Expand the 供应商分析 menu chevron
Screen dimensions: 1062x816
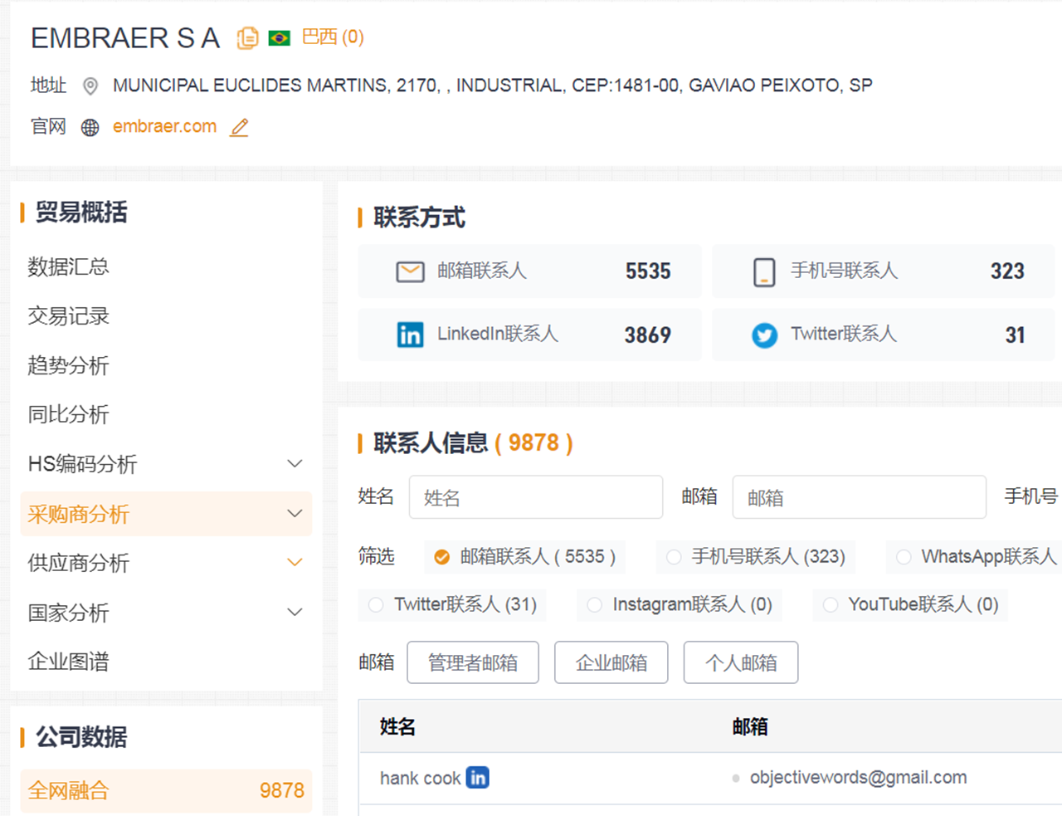(295, 563)
